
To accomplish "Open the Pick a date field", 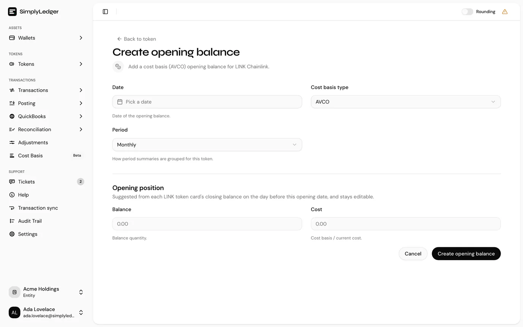I will (207, 102).
